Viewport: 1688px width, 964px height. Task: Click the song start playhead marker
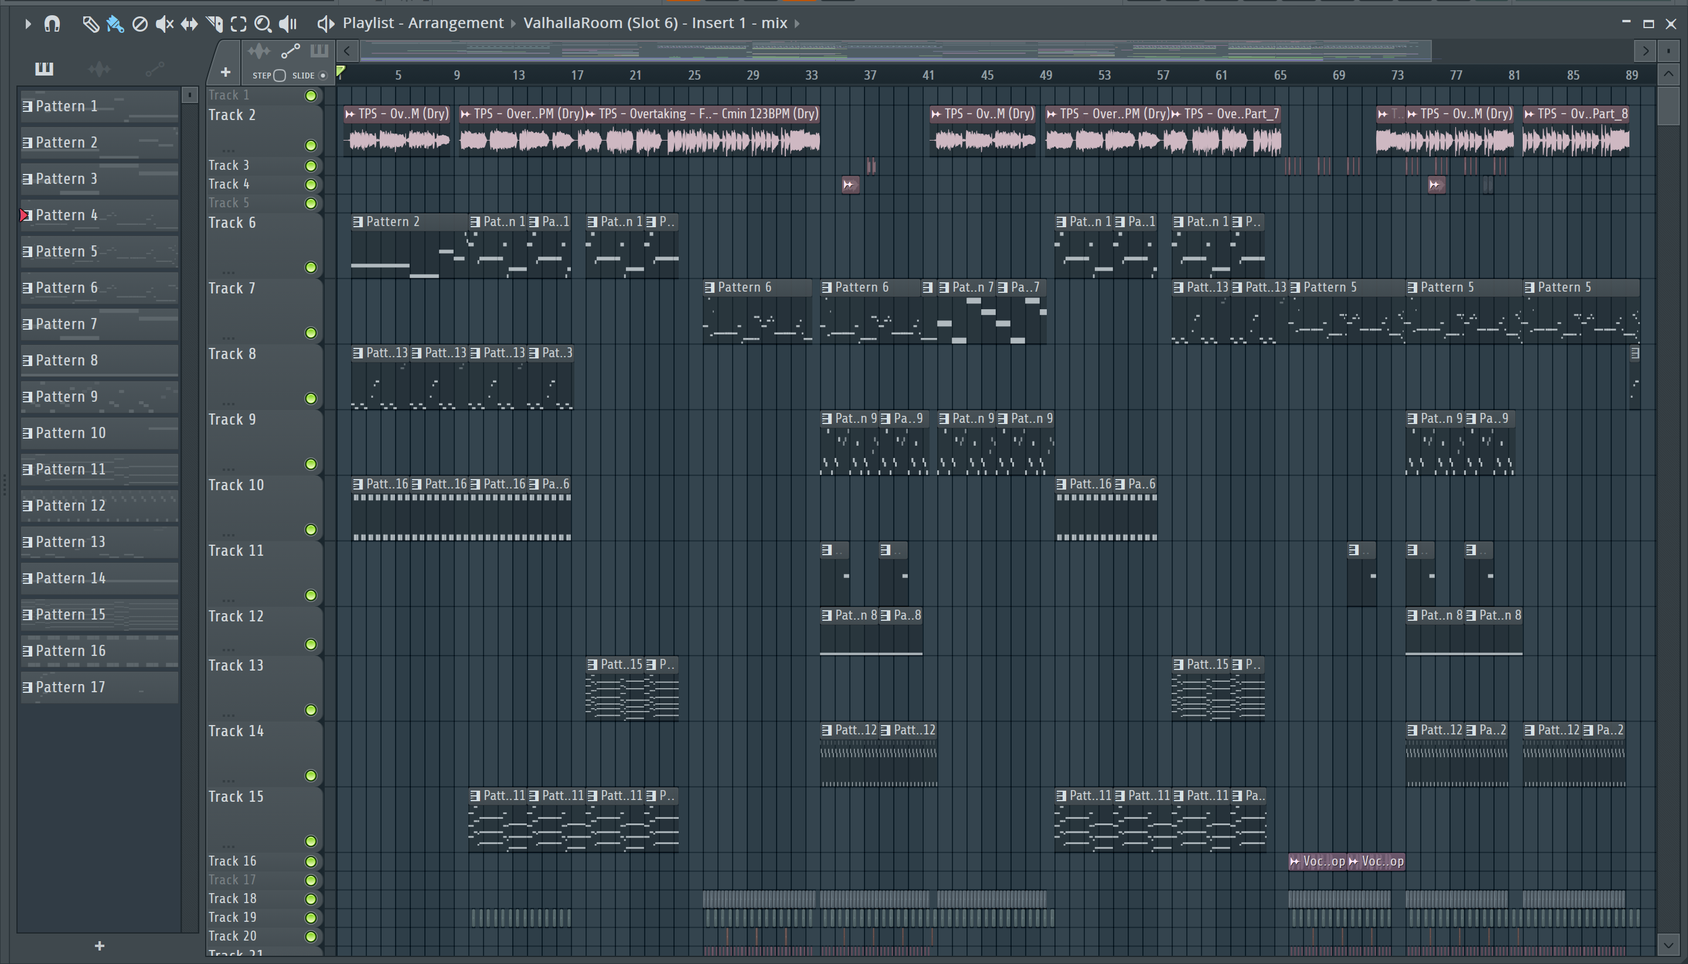click(x=341, y=71)
